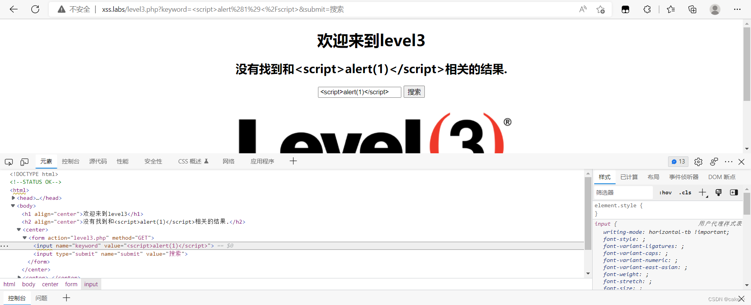Open the 性能 tab

122,161
